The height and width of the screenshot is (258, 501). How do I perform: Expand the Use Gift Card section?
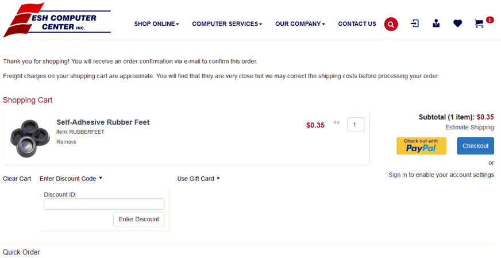[198, 179]
